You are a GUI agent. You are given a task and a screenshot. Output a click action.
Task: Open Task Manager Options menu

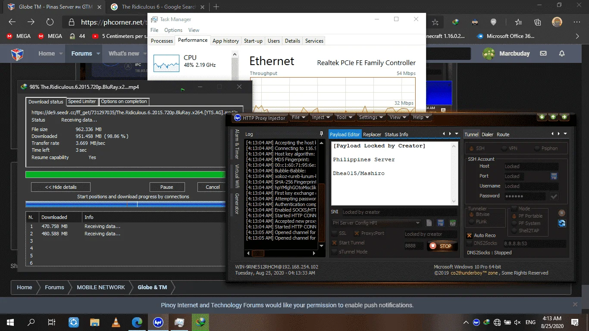173,30
